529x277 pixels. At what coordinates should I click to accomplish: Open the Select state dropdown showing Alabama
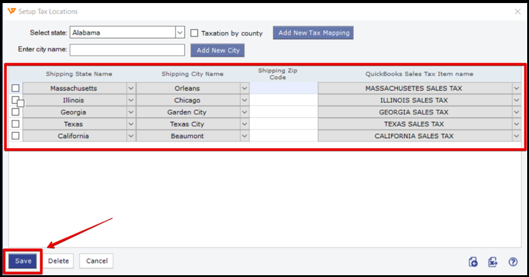tap(180, 33)
